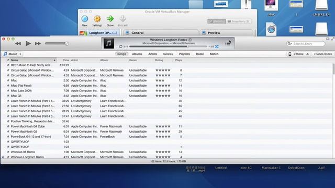
Task: Switch to the Artists view
Action: (x=152, y=54)
